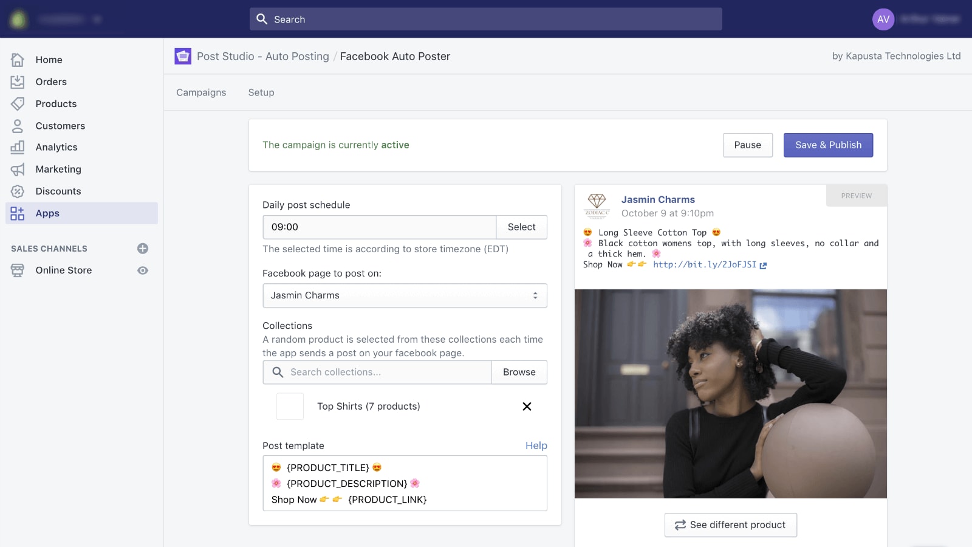Open Help for post templates

coord(536,446)
